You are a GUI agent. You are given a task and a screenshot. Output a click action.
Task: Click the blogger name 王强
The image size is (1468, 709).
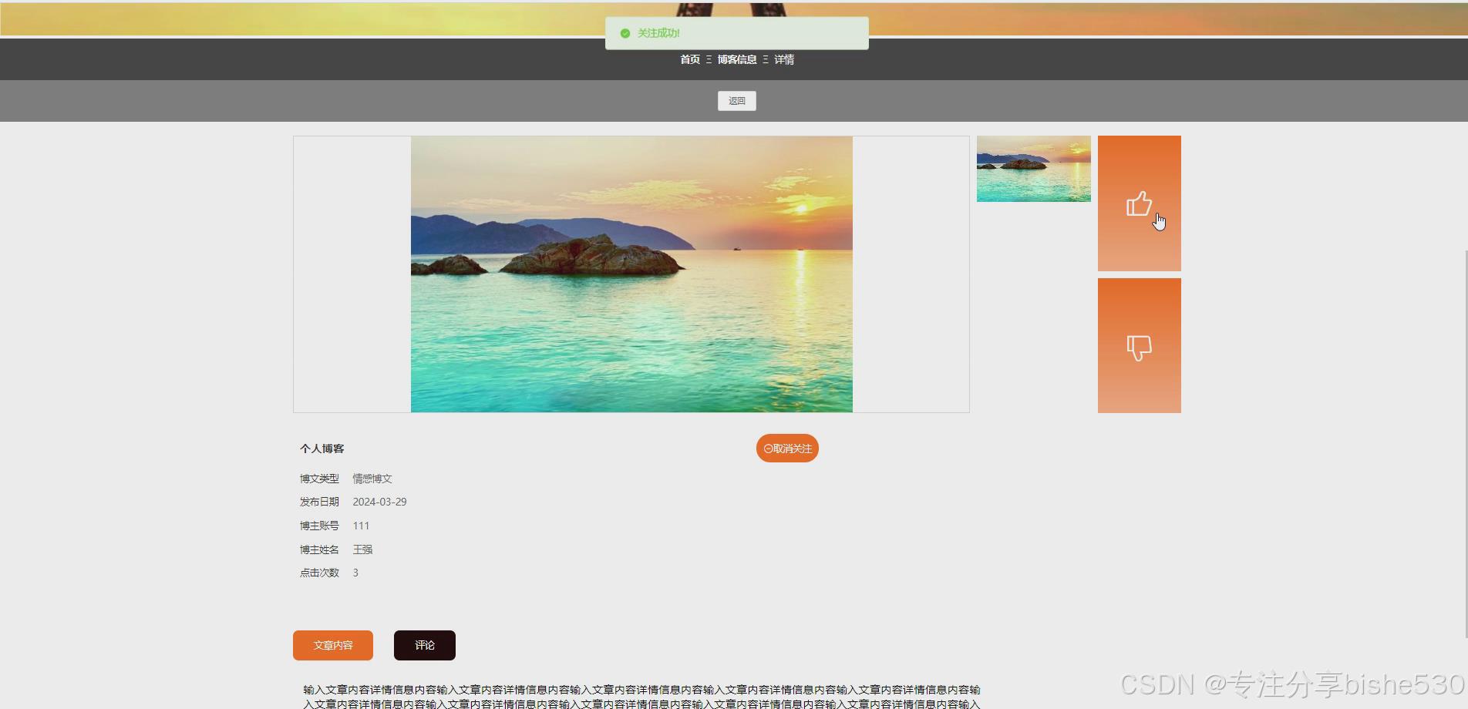(362, 549)
